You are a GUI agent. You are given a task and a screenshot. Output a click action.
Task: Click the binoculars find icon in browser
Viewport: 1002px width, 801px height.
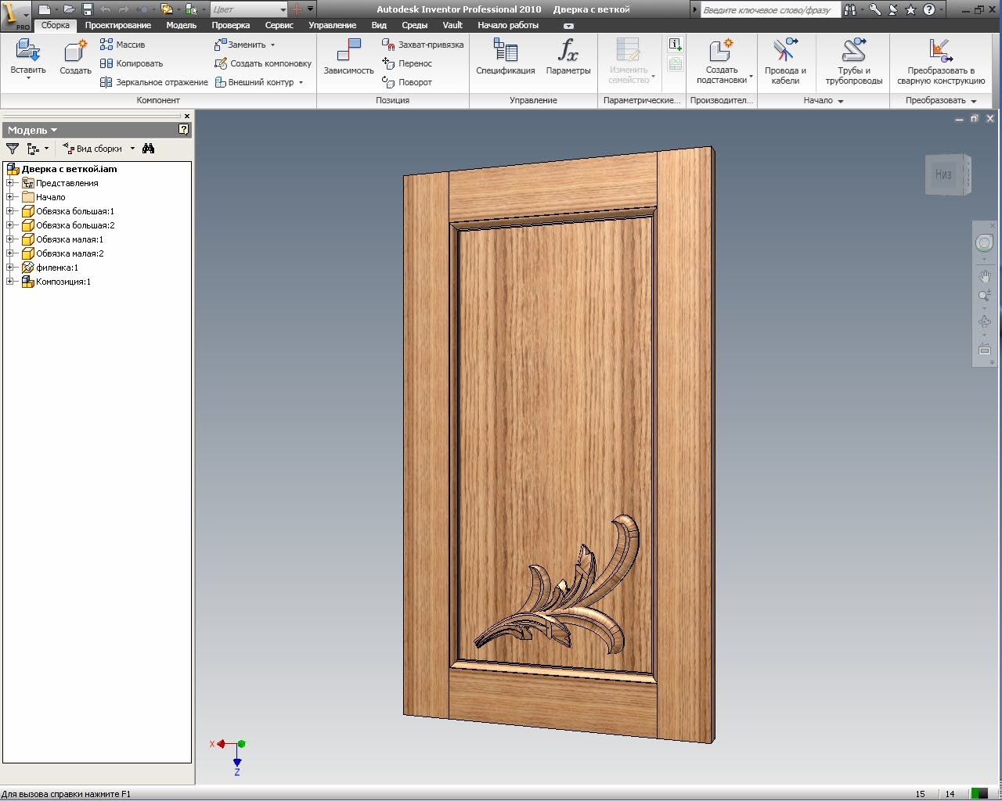pyautogui.click(x=149, y=149)
